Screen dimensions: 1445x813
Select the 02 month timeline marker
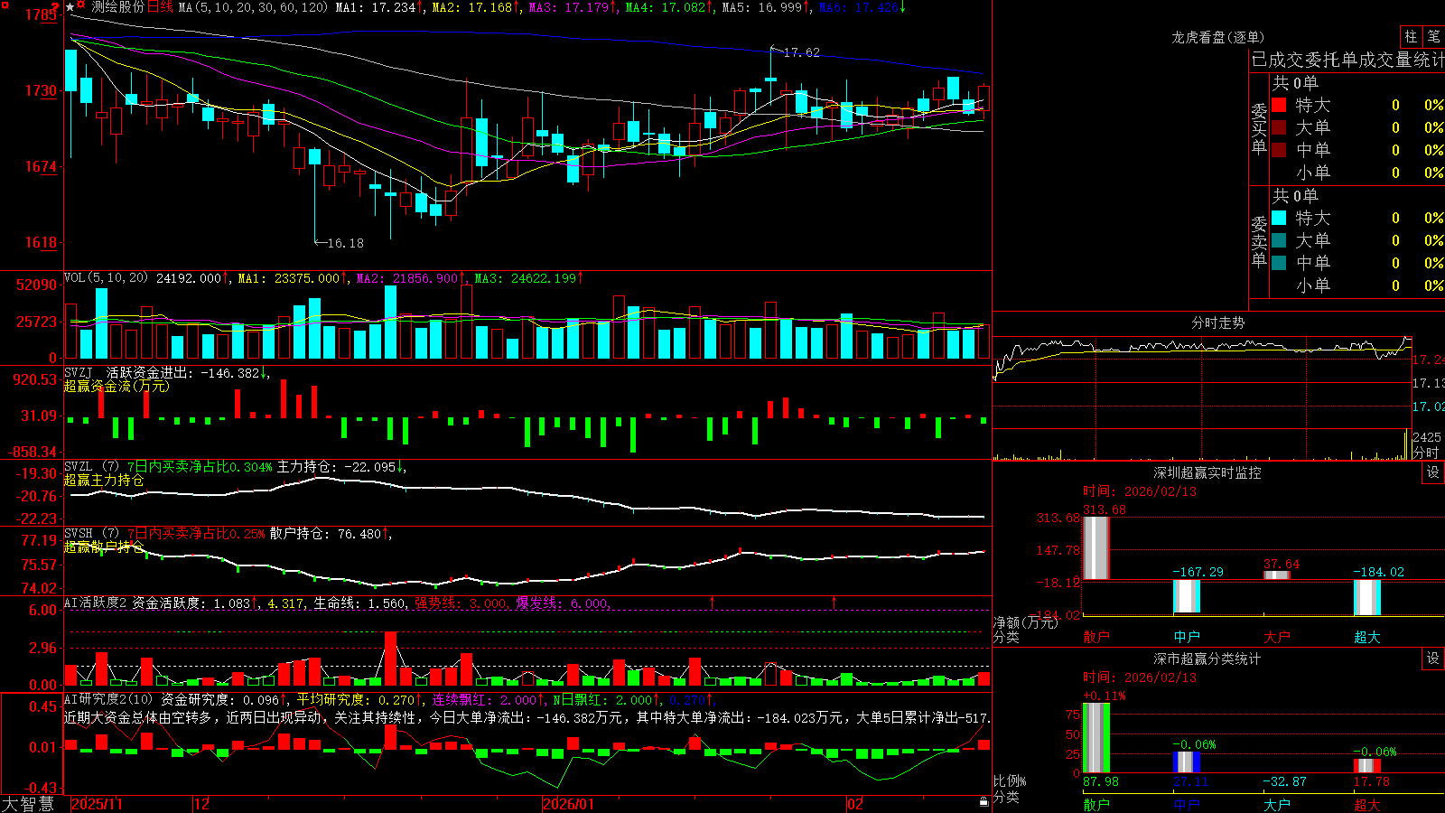tap(855, 804)
